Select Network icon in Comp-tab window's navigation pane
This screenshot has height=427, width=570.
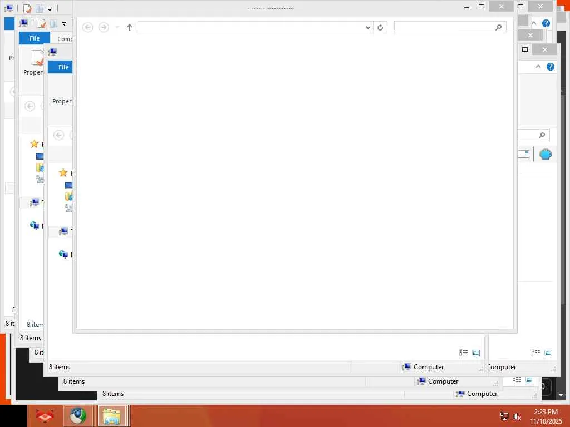point(34,226)
